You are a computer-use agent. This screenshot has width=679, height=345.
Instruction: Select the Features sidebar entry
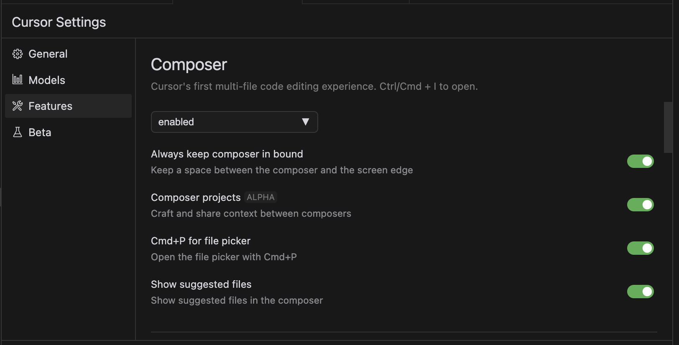pos(50,106)
